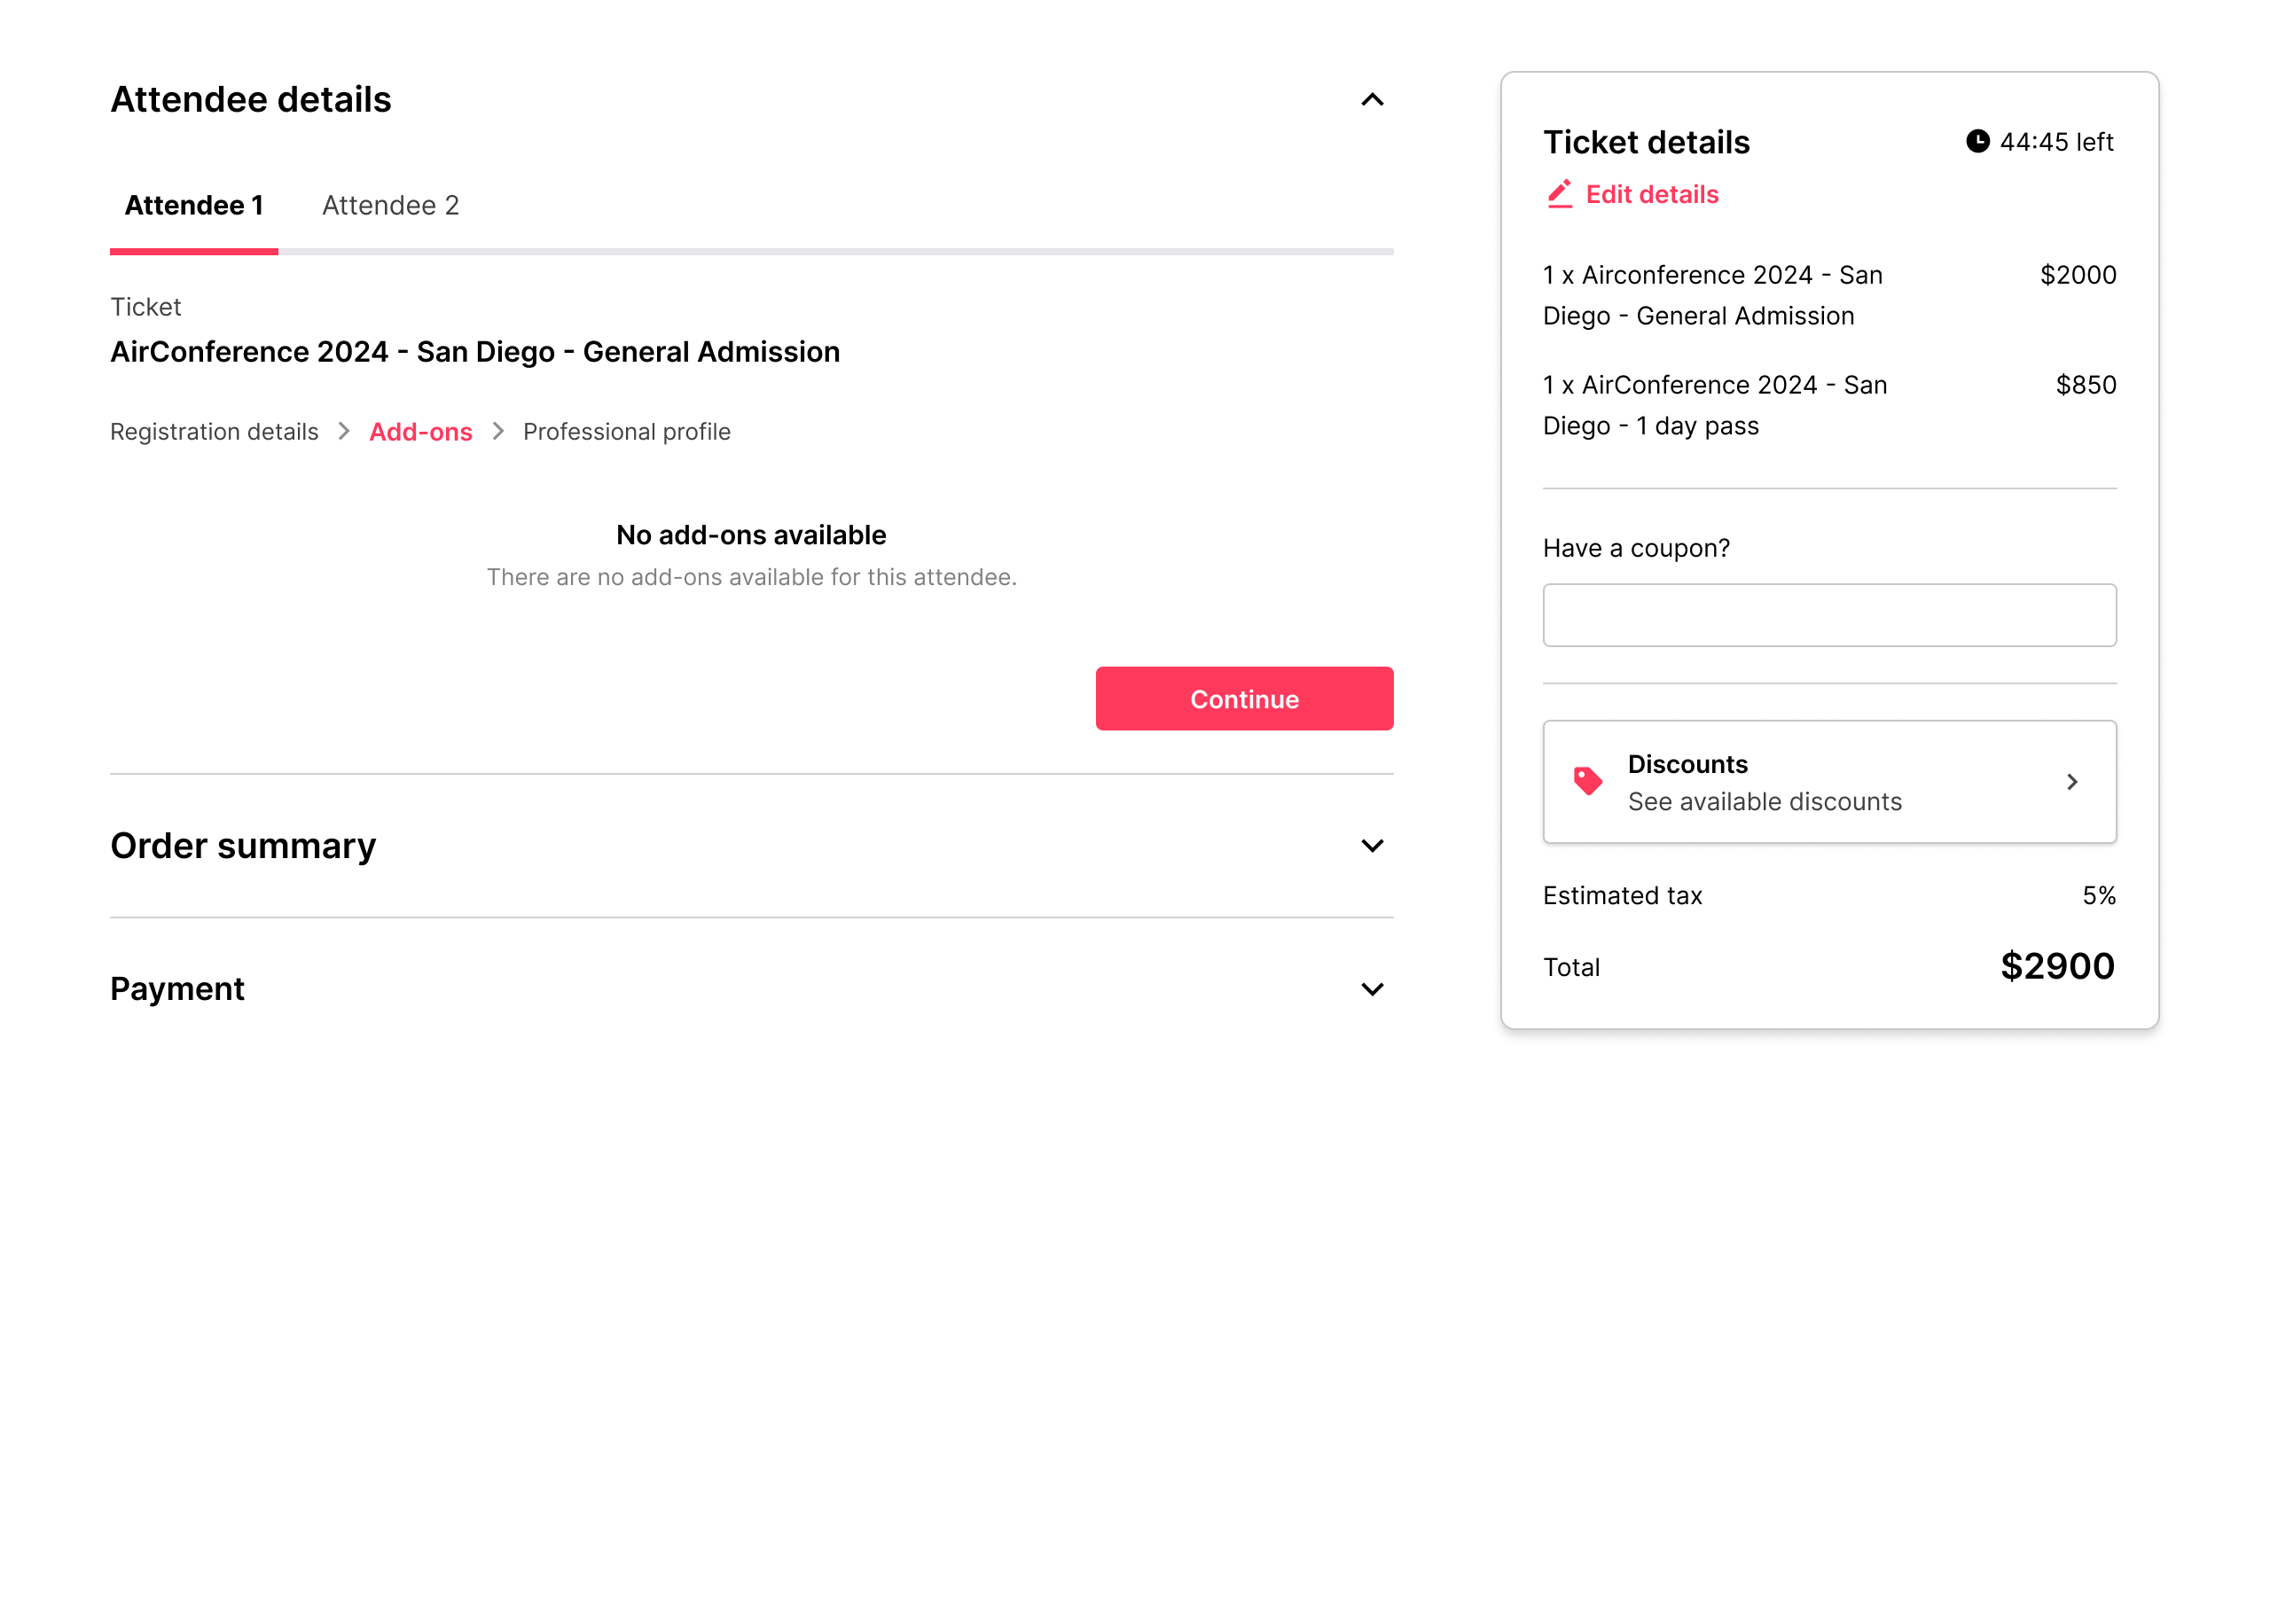The width and height of the screenshot is (2270, 1624).
Task: Click the Order summary heading
Action: (x=243, y=846)
